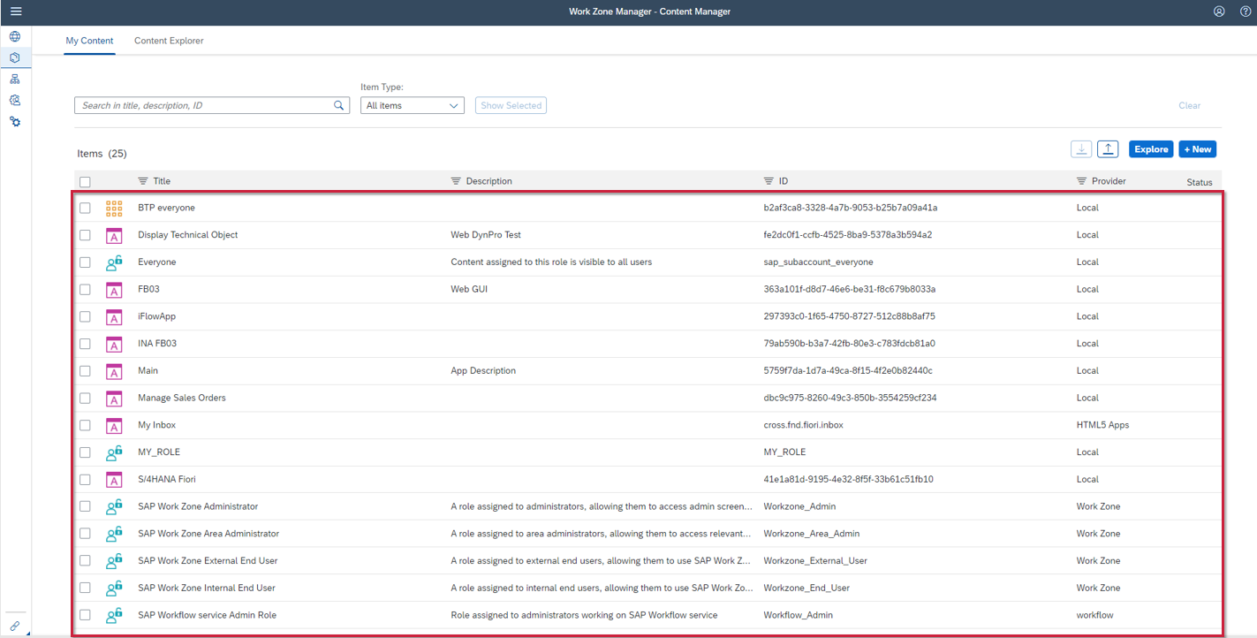
Task: Click the Clear link
Action: click(1190, 105)
